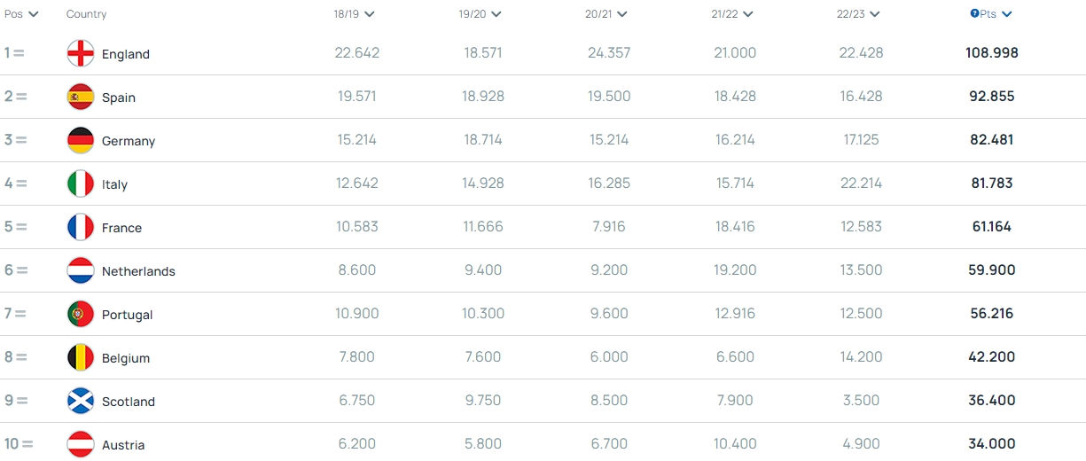This screenshot has height=461, width=1086.
Task: Sort by the Pts column arrow
Action: tap(1007, 14)
